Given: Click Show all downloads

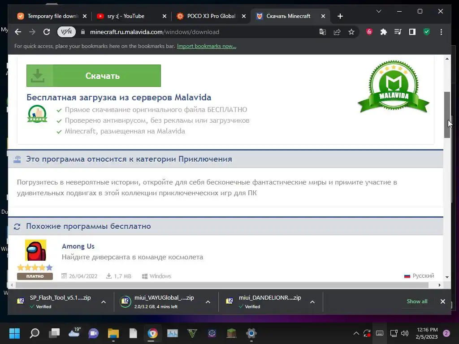Looking at the screenshot, I should (x=417, y=301).
